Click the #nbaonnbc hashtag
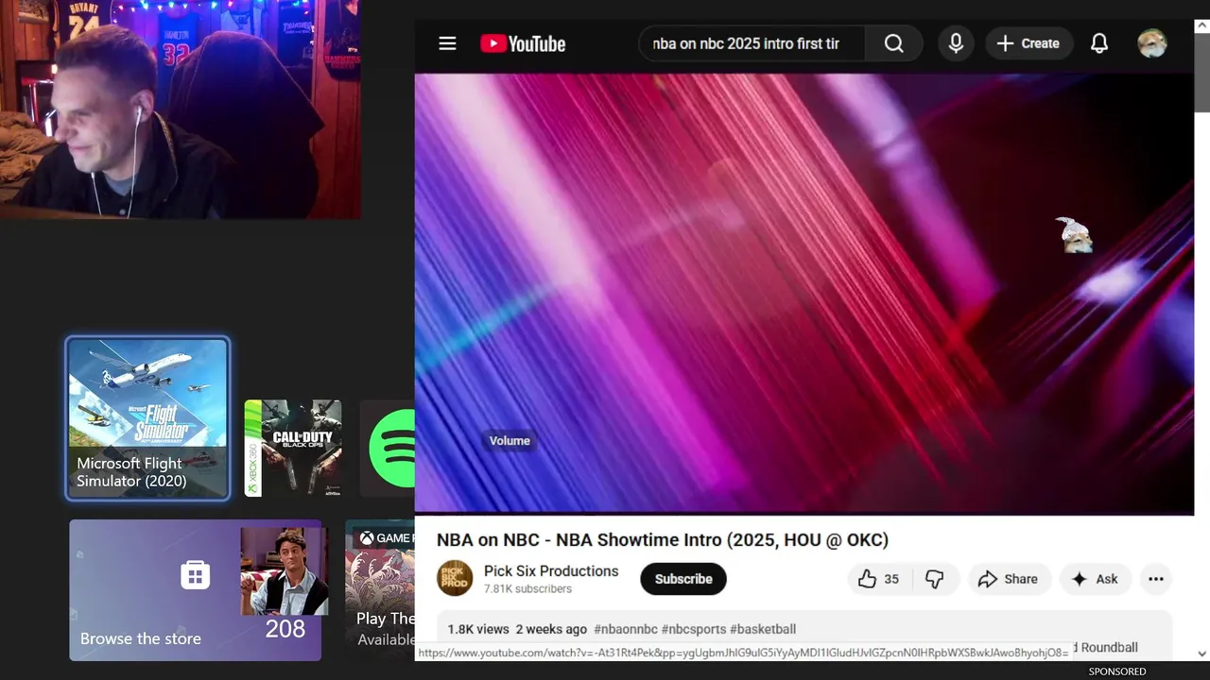 click(626, 629)
